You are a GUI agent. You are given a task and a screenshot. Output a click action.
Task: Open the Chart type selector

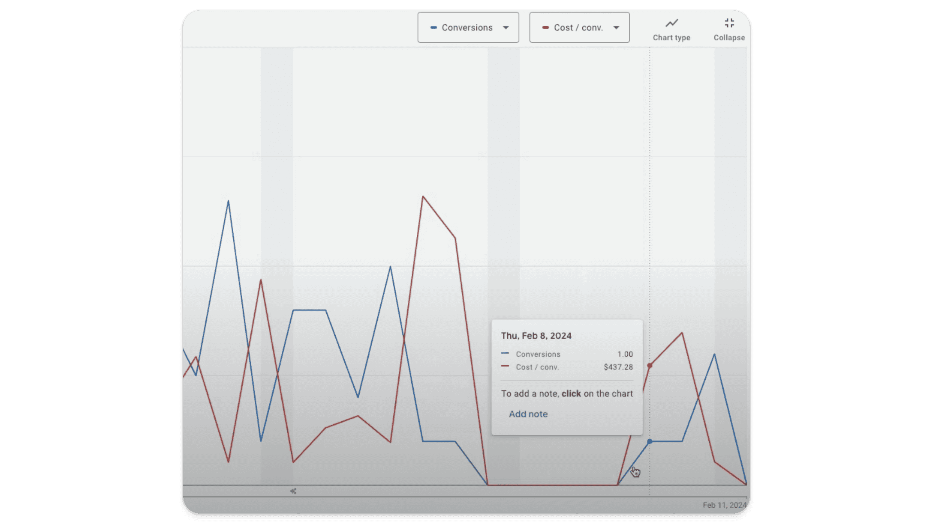(671, 30)
